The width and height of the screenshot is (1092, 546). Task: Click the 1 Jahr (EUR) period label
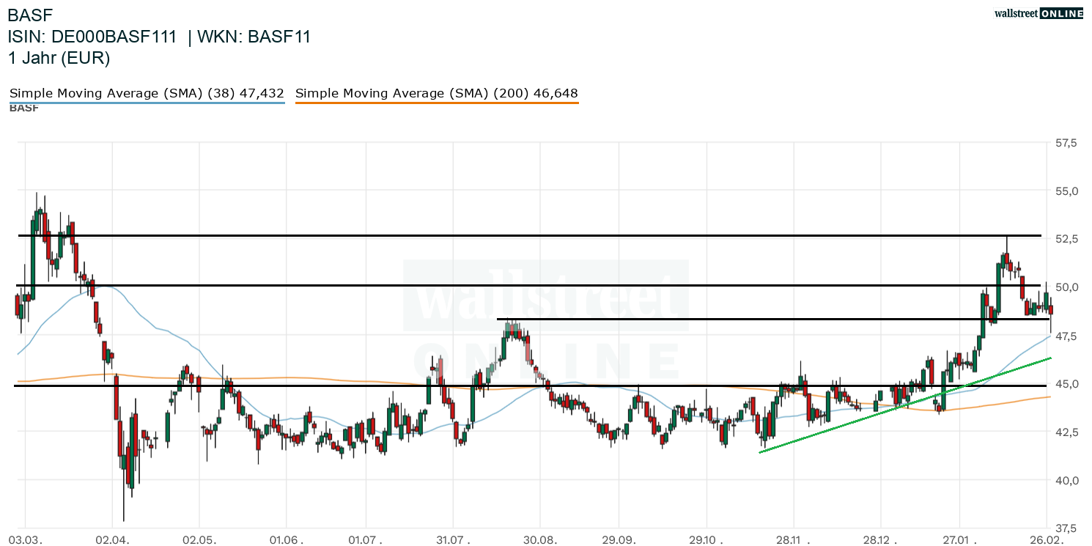(x=59, y=59)
